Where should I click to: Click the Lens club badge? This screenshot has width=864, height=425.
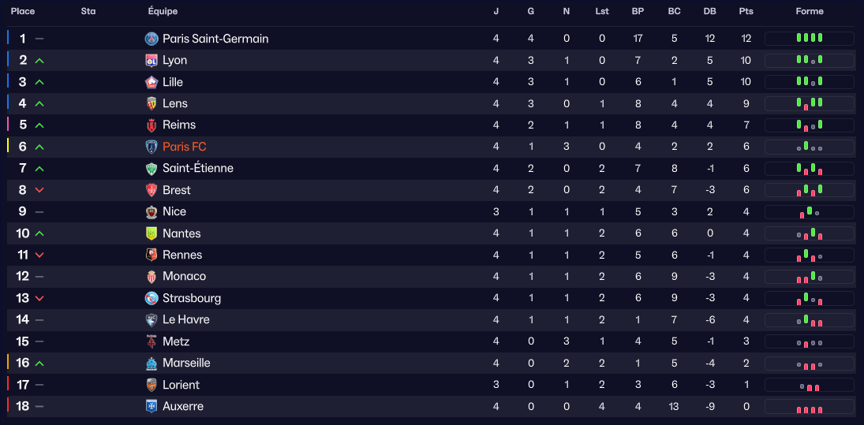tap(151, 103)
